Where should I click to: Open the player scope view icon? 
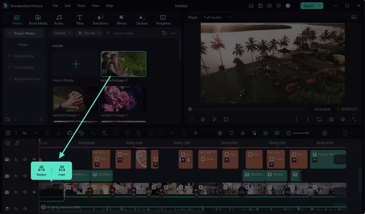click(354, 17)
